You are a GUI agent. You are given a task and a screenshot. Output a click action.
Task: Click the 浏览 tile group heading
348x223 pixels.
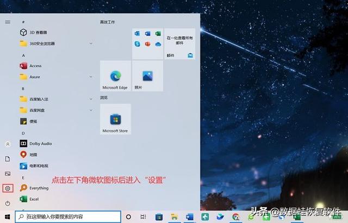point(104,98)
